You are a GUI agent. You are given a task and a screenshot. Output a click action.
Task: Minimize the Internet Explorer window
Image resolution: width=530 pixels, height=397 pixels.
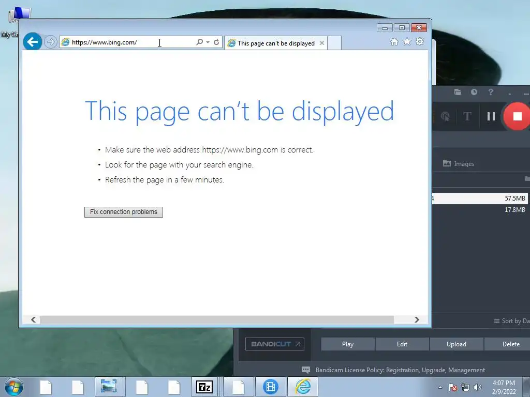coord(385,28)
